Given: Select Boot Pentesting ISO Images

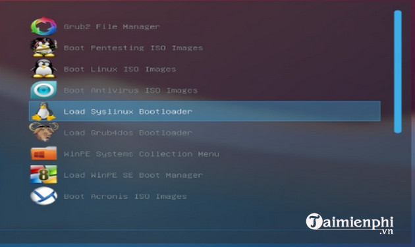Looking at the screenshot, I should [133, 48].
